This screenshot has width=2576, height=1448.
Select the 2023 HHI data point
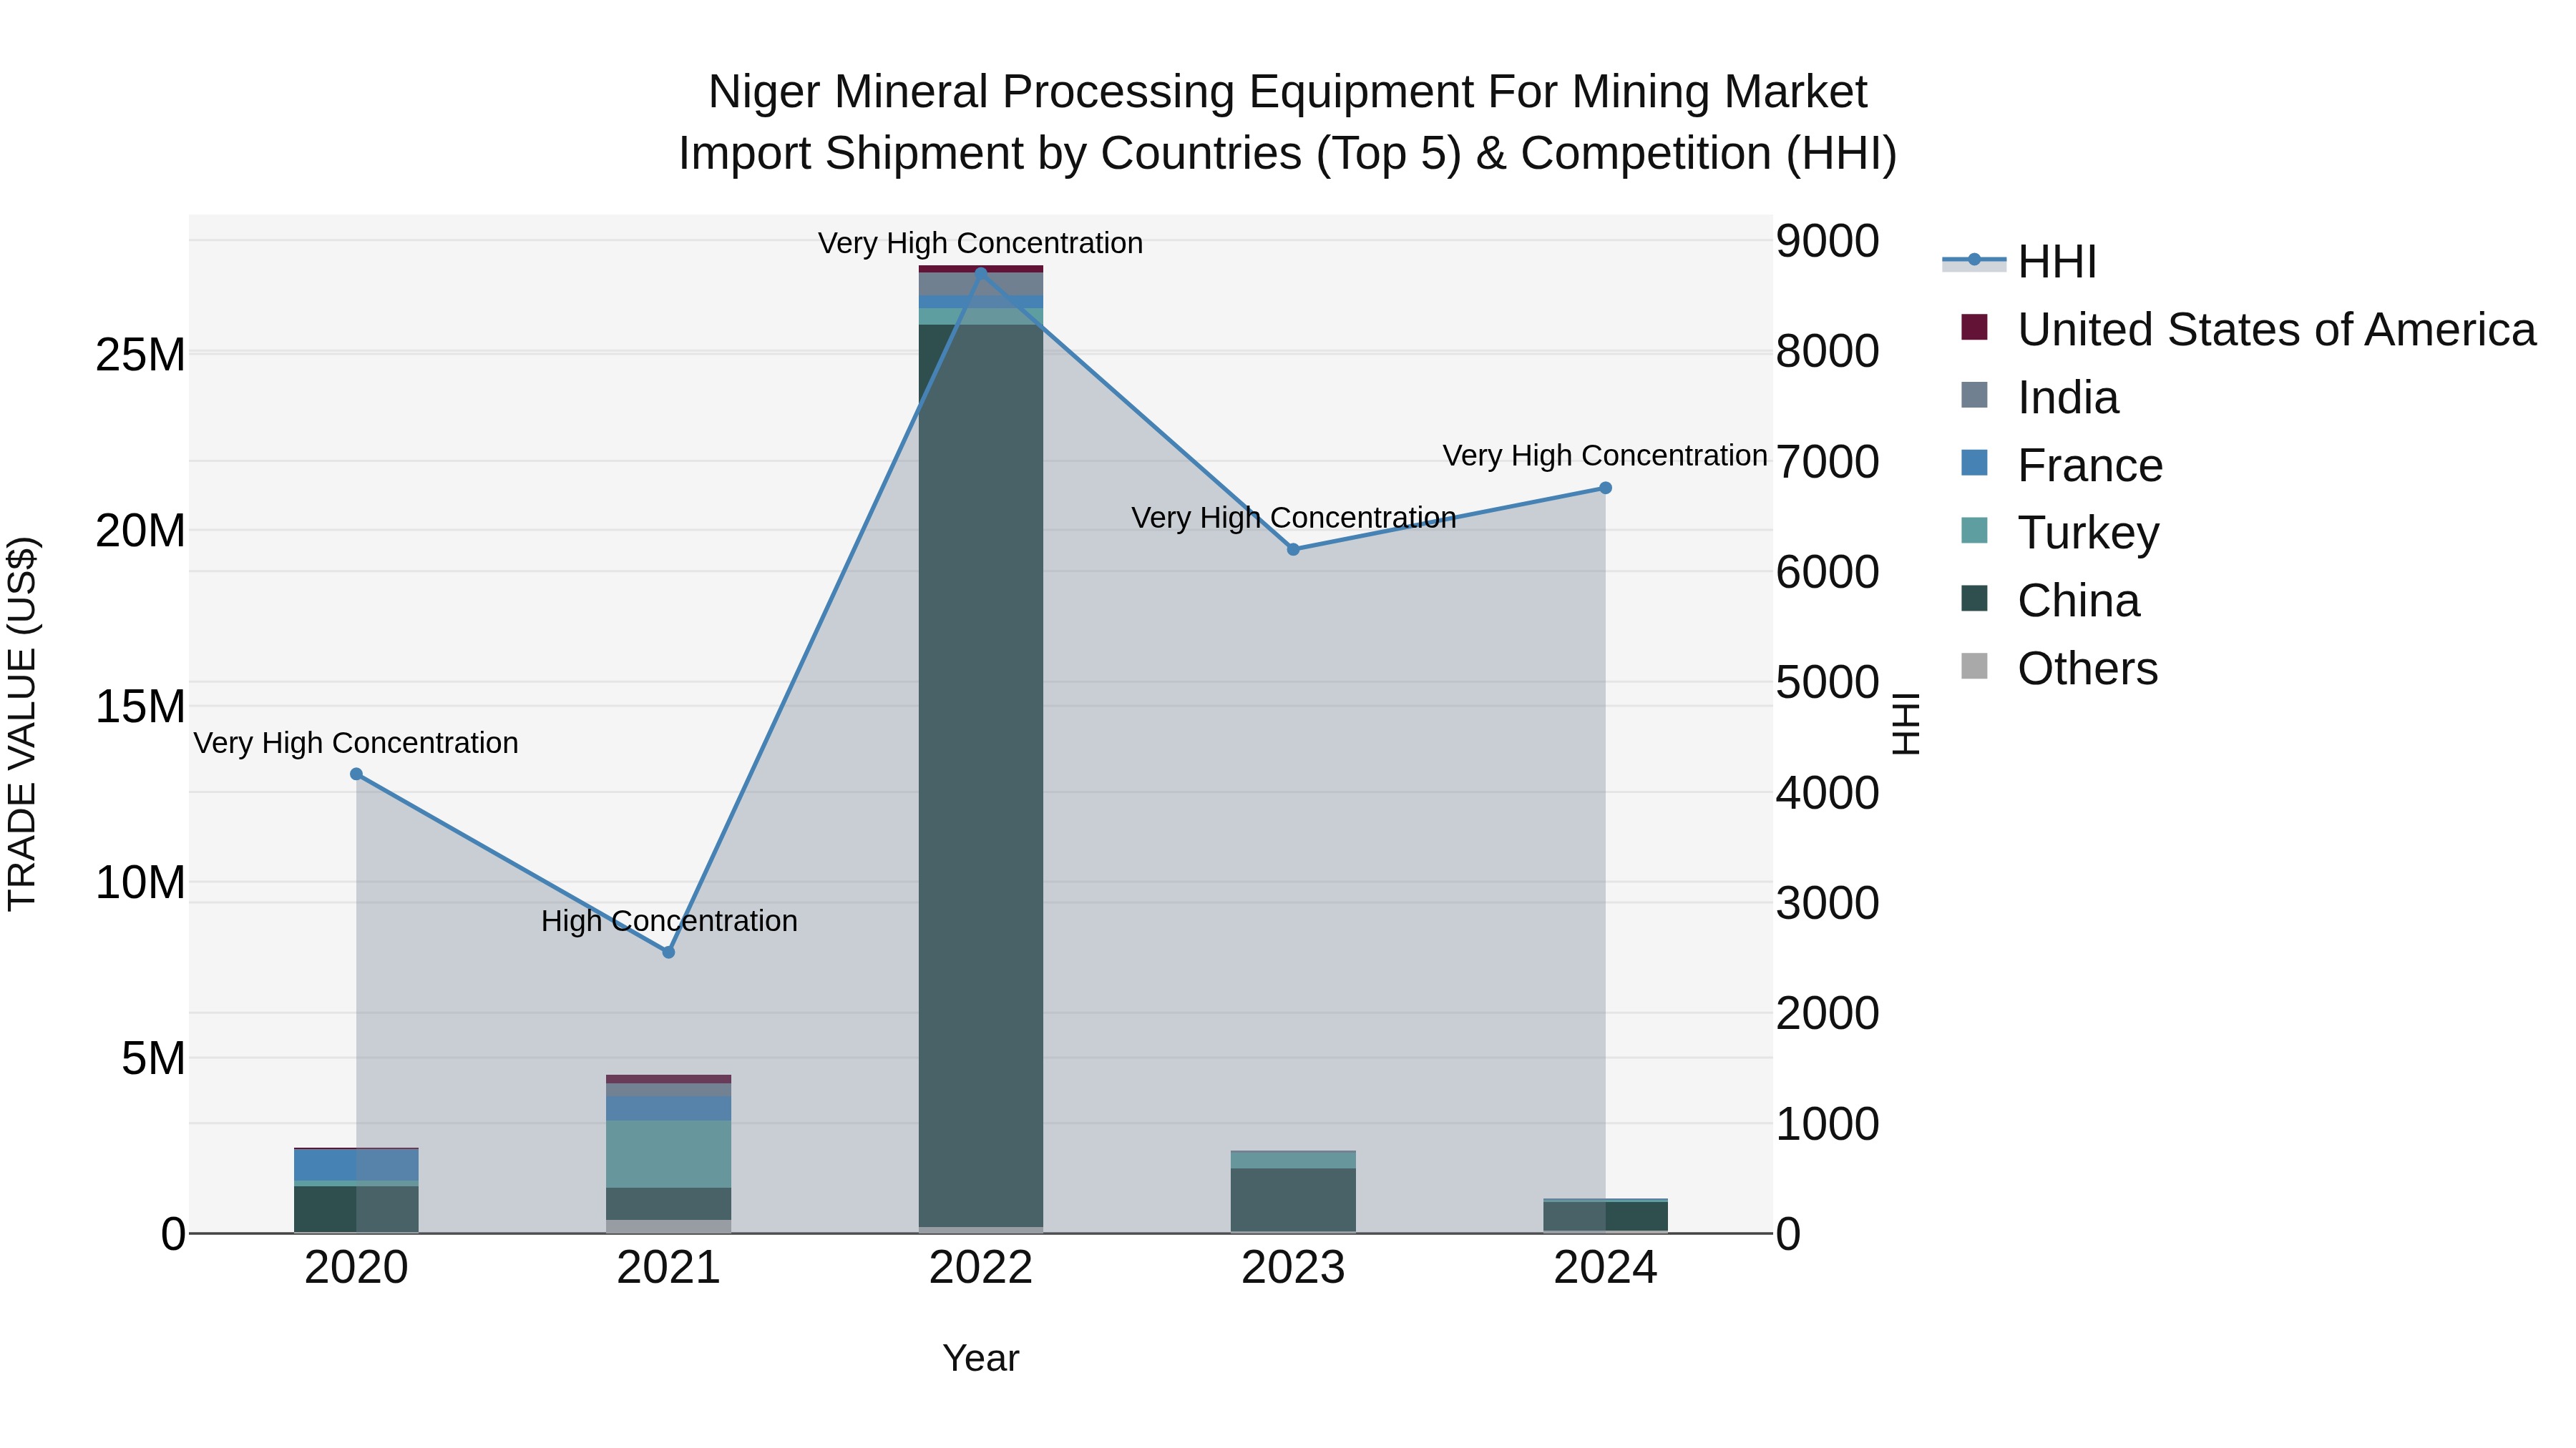pos(1293,550)
